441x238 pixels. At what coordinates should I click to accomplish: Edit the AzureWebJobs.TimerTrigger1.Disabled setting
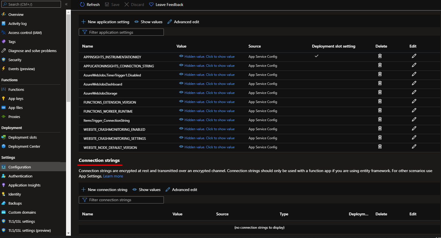click(414, 74)
